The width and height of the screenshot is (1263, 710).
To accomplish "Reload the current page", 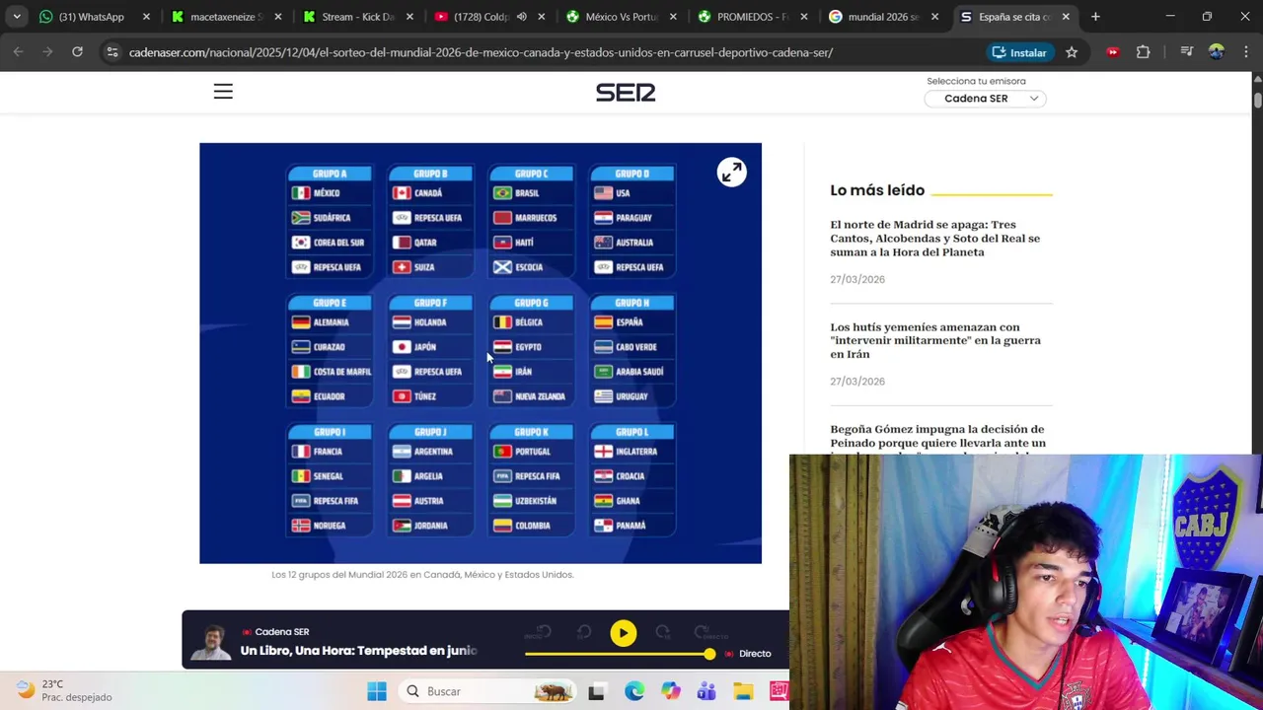I will tap(77, 52).
